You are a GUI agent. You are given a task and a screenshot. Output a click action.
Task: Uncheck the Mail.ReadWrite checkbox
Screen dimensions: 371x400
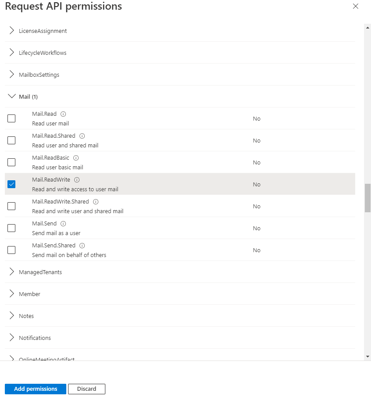pyautogui.click(x=11, y=184)
